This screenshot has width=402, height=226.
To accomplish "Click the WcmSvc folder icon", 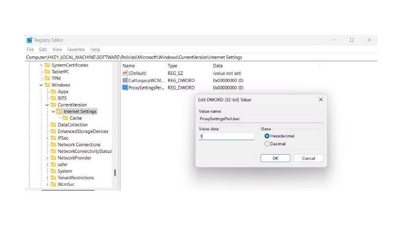I will 53,184.
